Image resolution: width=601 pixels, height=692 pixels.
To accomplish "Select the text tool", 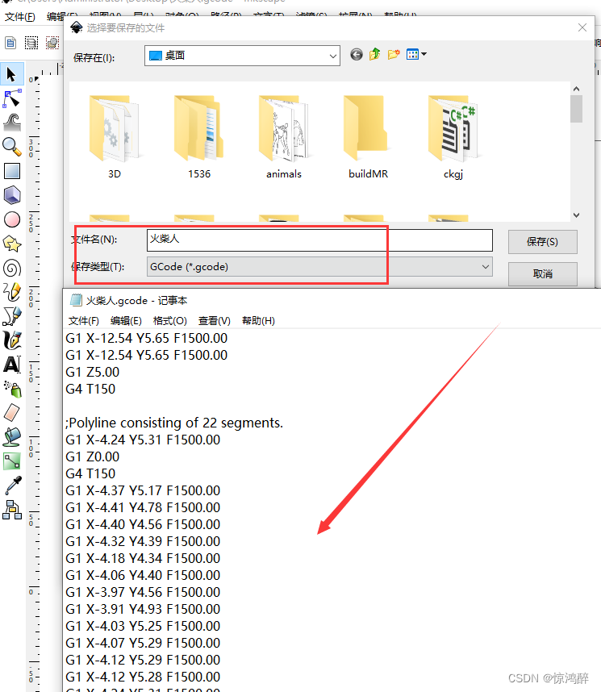I will (12, 365).
